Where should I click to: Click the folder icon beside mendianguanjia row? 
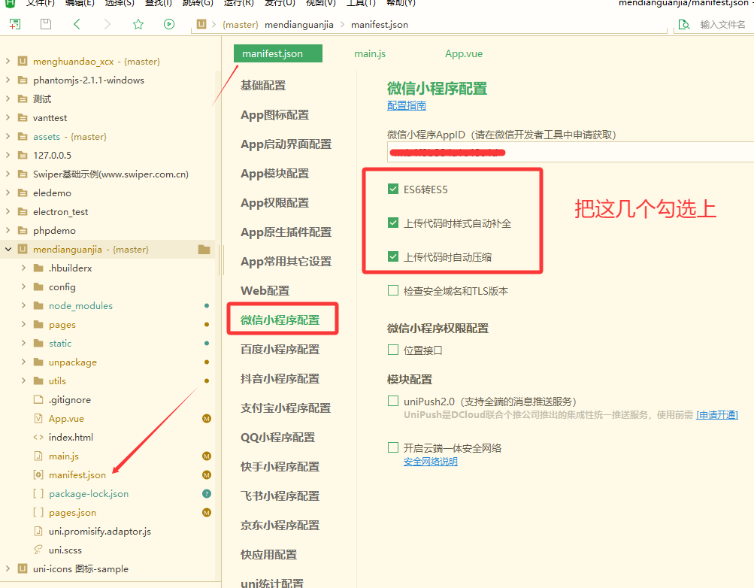[204, 249]
